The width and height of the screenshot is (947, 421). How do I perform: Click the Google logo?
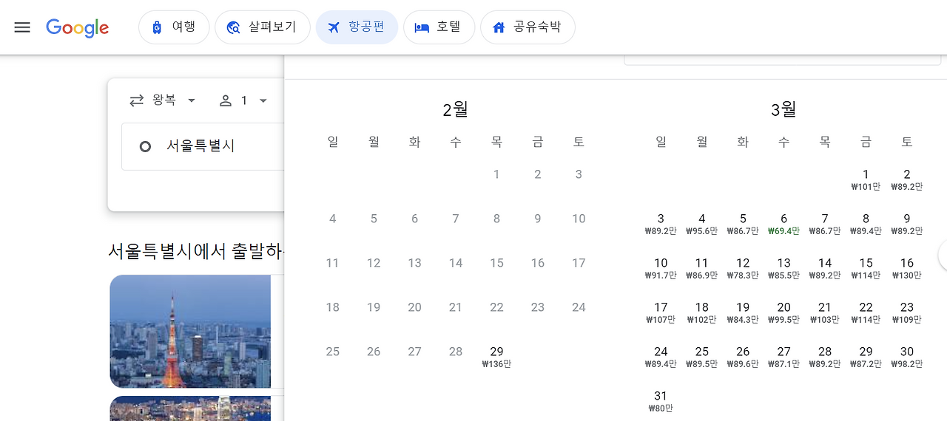[x=78, y=28]
